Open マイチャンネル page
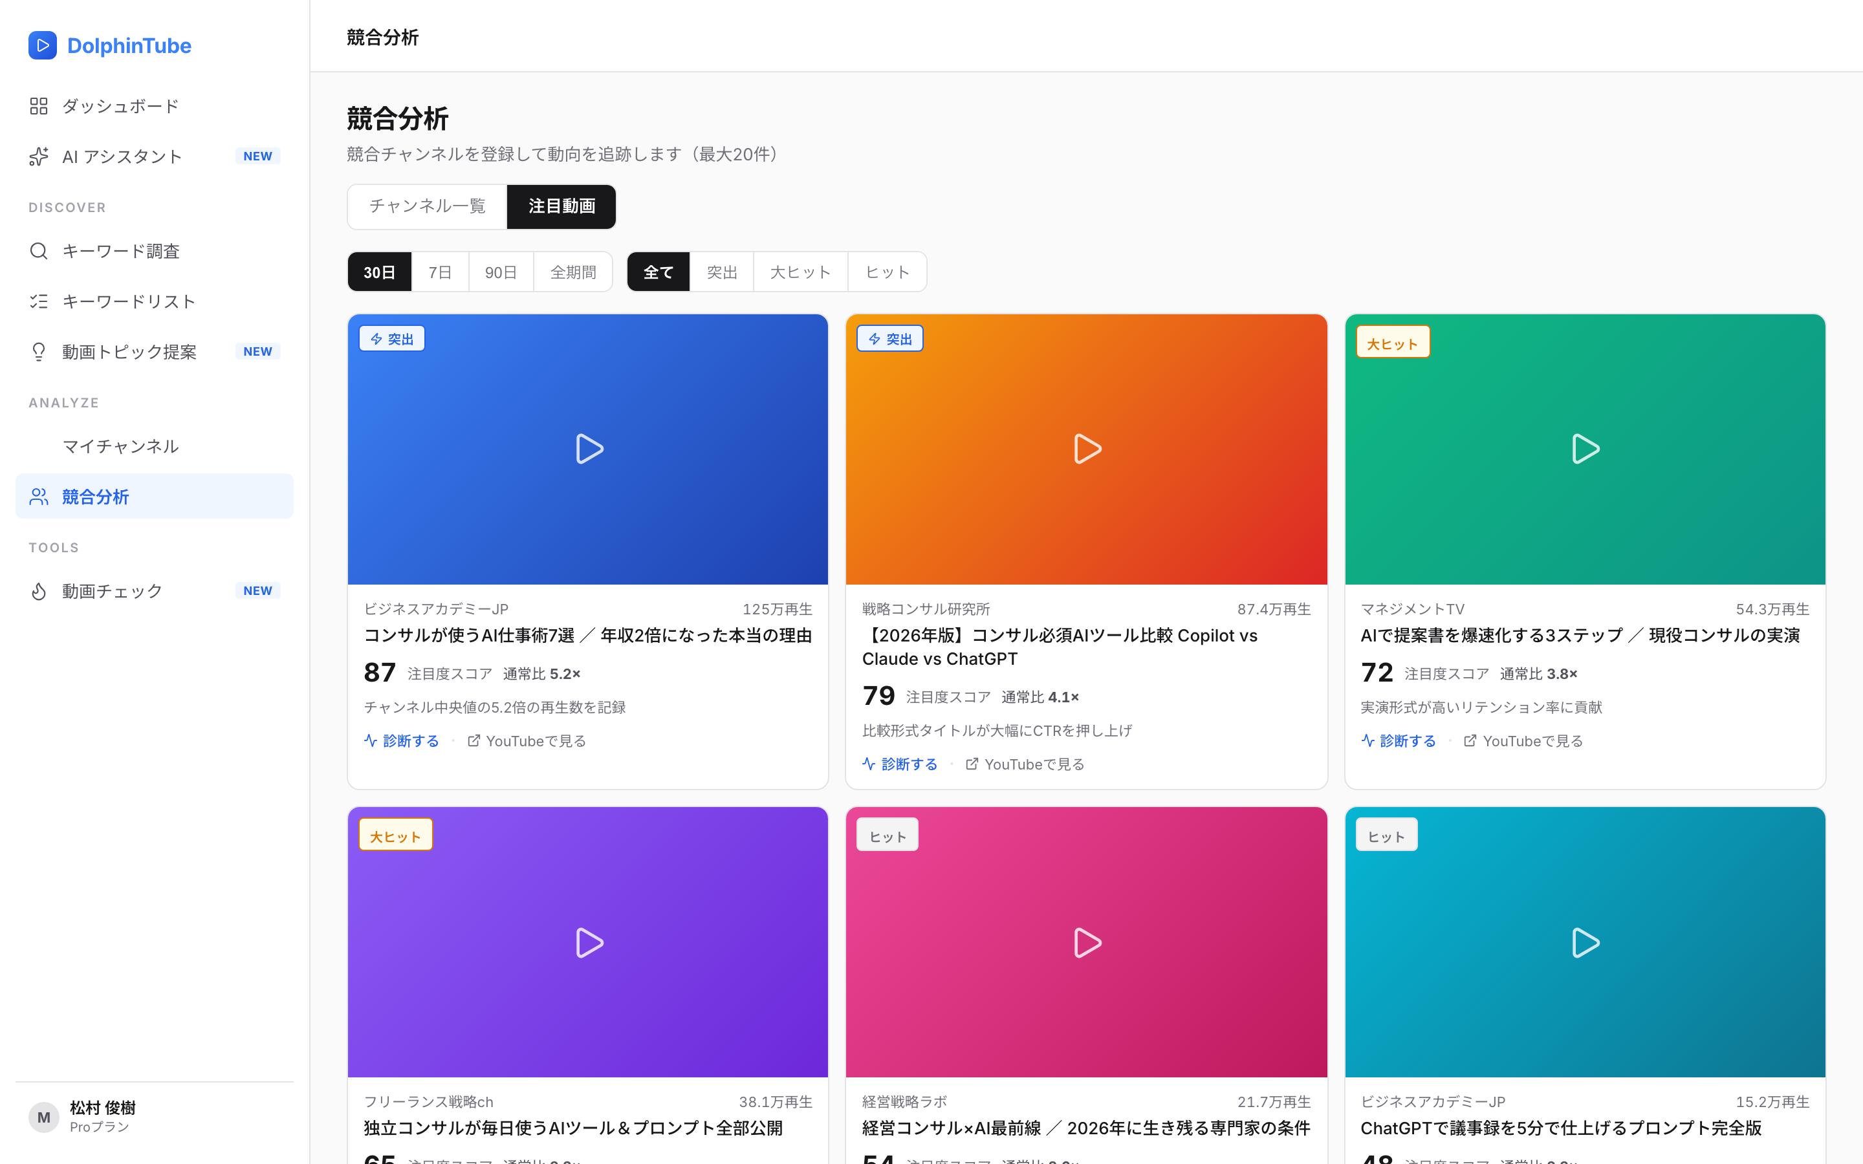Viewport: 1863px width, 1164px height. (x=154, y=446)
